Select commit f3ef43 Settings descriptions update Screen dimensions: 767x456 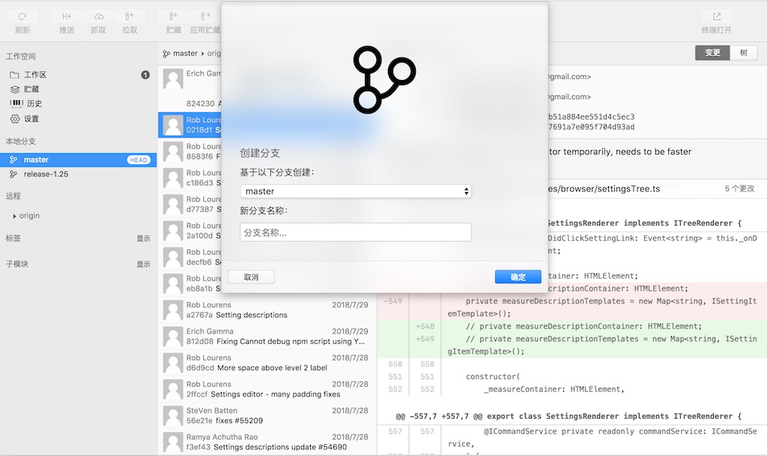click(267, 442)
